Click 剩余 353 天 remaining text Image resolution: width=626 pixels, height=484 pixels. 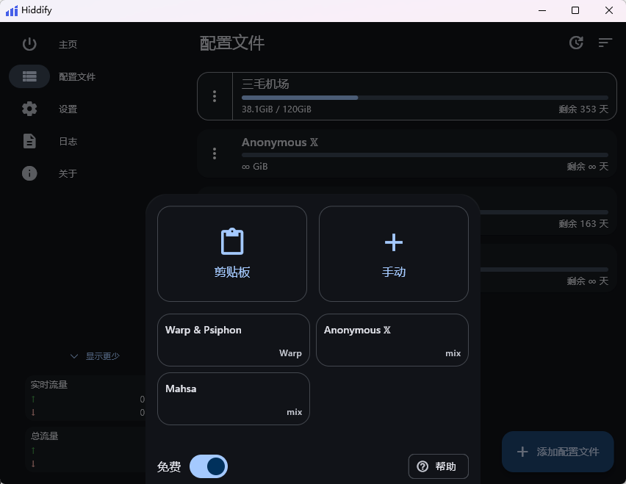pos(583,109)
